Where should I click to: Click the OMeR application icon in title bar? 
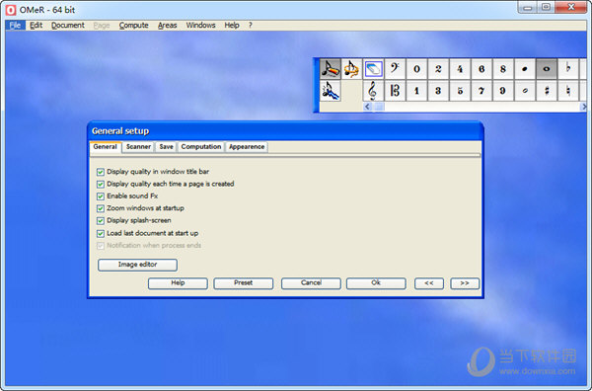(x=11, y=10)
